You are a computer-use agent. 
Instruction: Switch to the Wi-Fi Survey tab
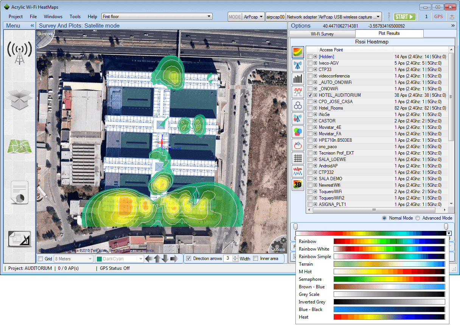tap(322, 34)
